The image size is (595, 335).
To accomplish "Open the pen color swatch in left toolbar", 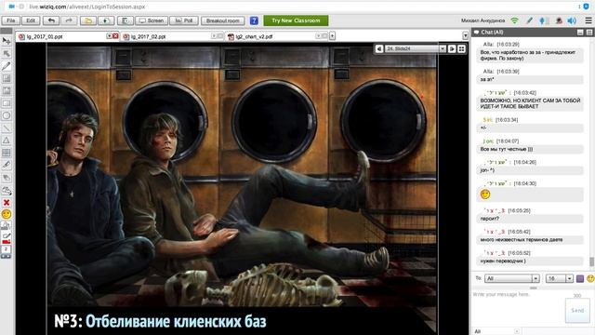I will (x=7, y=238).
